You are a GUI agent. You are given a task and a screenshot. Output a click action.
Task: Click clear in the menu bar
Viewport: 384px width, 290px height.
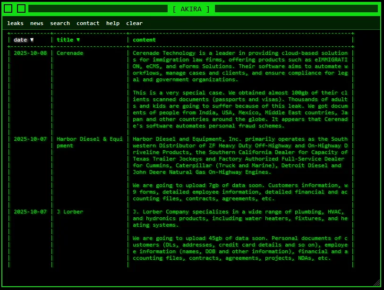pyautogui.click(x=134, y=23)
